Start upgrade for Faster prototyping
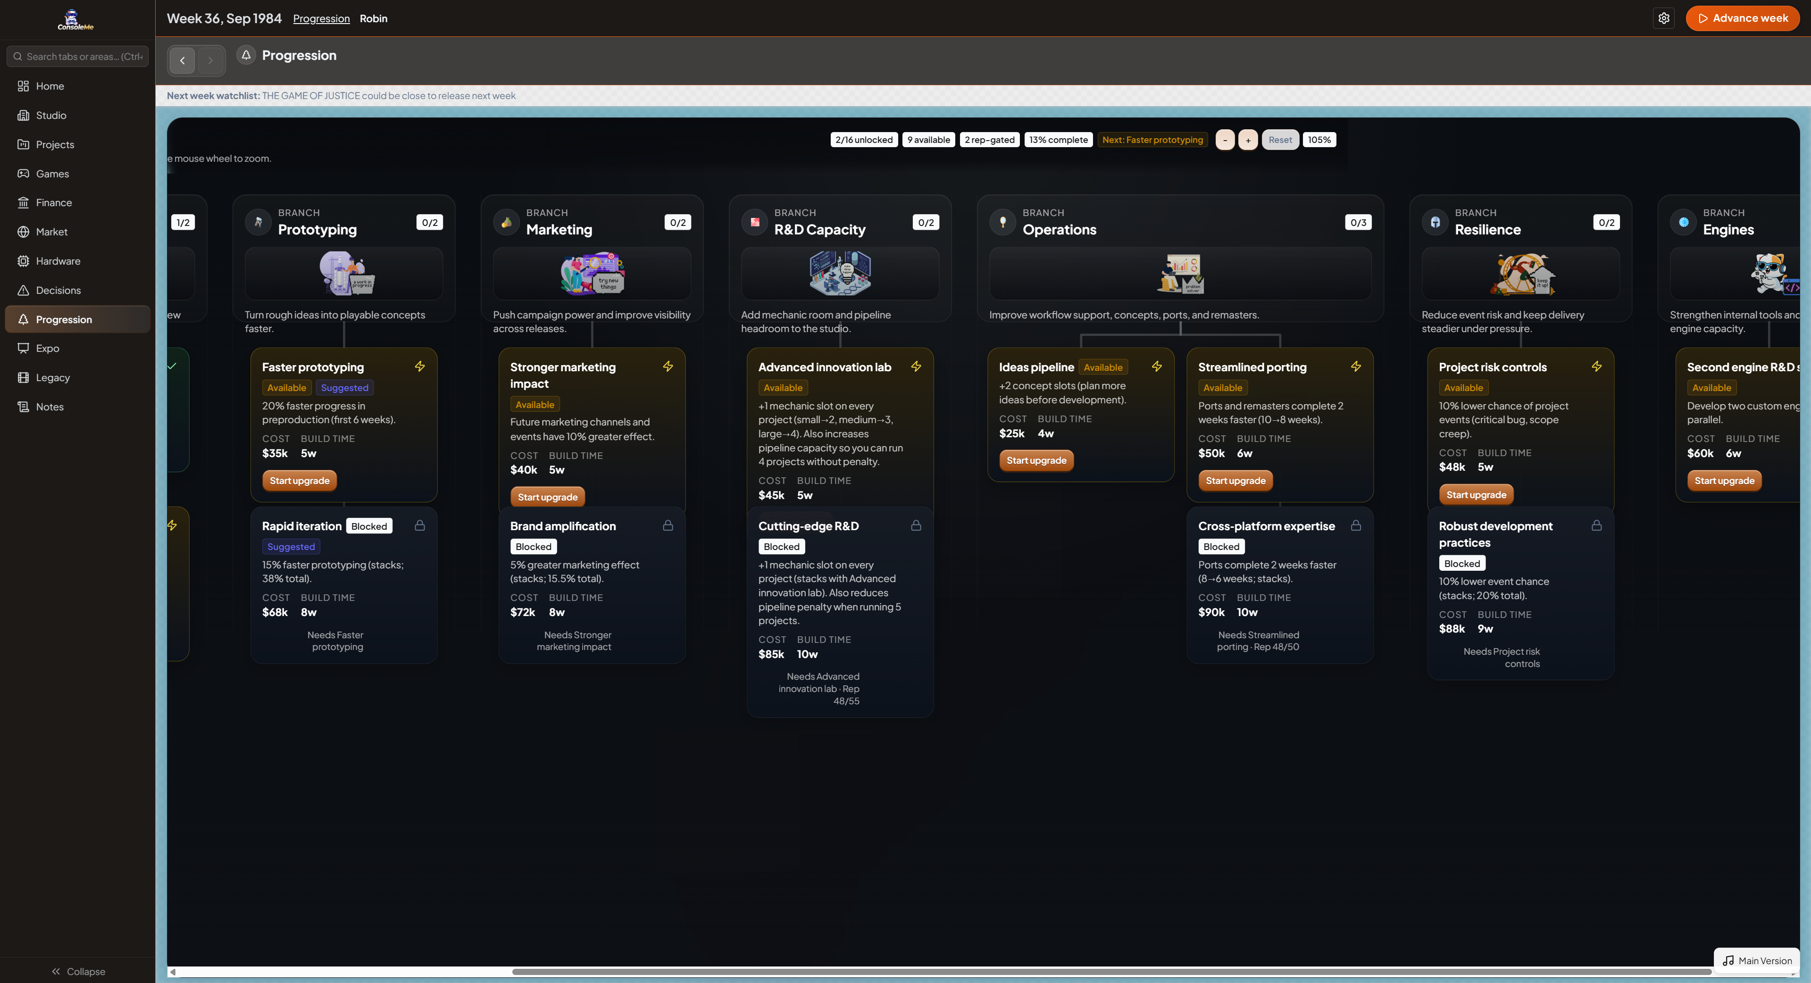Screen dimensions: 1811x983 [300, 480]
